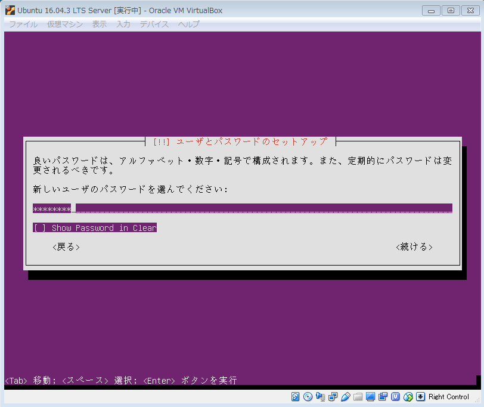
Task: Click the hard disk activity indicator icon
Action: pos(296,397)
